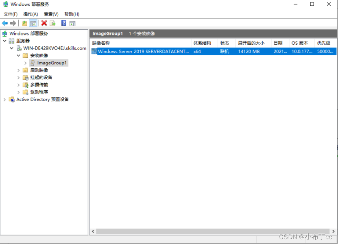
Task: Click the 14120 MB size cell
Action: tap(249, 52)
